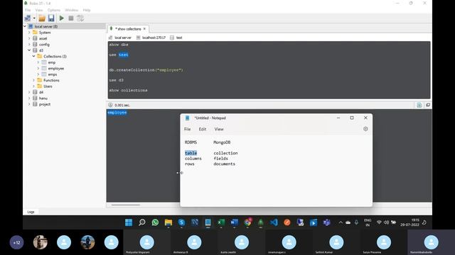Open the Edit menu in Notepad
455x255 pixels.
202,129
